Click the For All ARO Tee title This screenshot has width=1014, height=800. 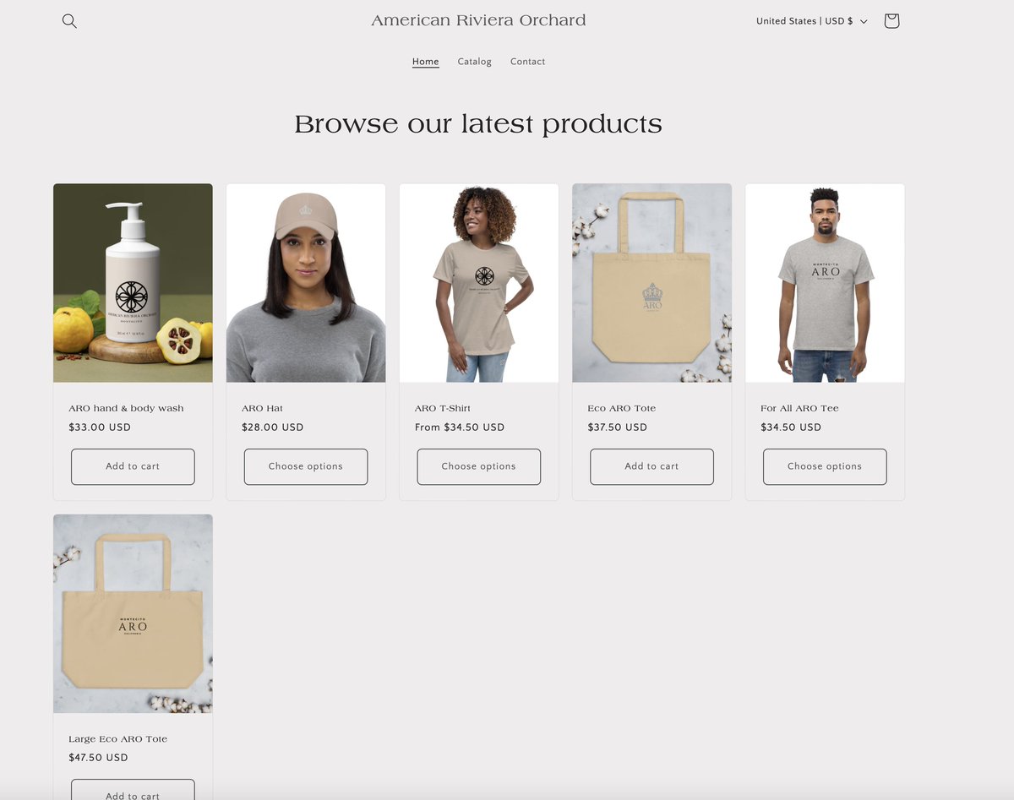click(799, 408)
